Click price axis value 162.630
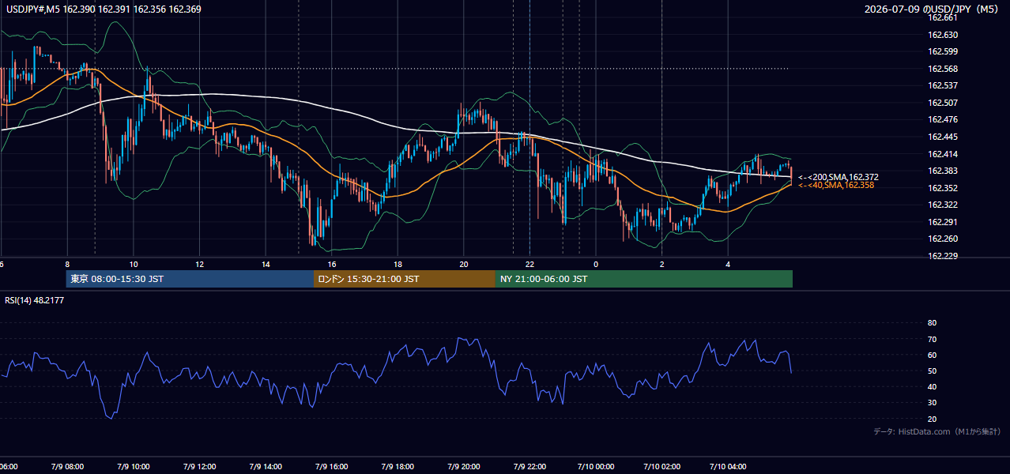Image resolution: width=1010 pixels, height=474 pixels. click(x=944, y=35)
